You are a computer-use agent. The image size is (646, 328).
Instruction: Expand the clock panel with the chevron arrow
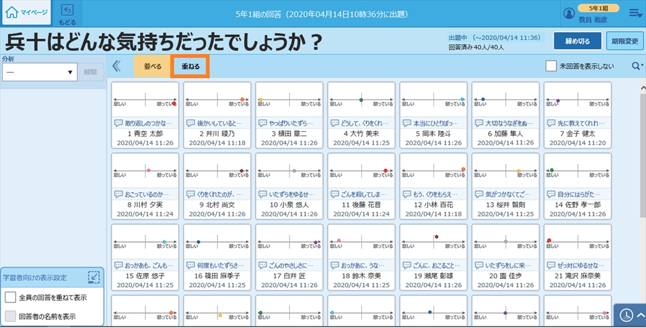coord(640,315)
